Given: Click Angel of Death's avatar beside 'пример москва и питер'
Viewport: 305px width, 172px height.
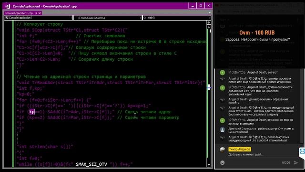Looking at the screenshot, I should (223, 79).
